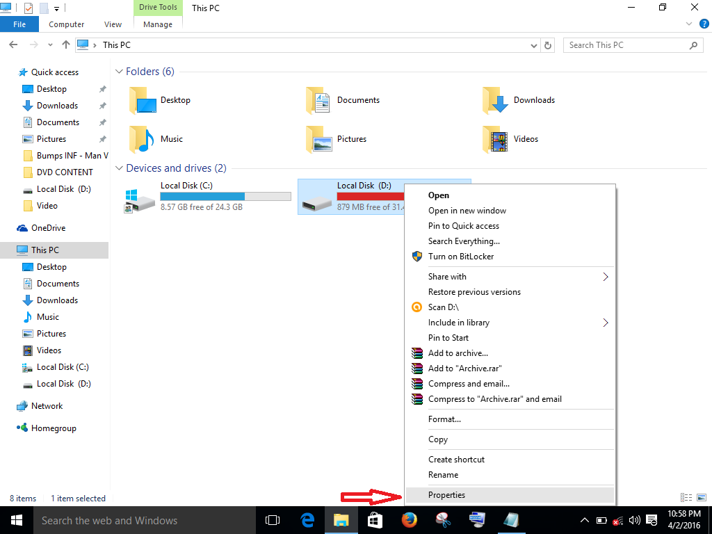The width and height of the screenshot is (712, 534).
Task: Expand the Share with submenu arrow
Action: 604,276
